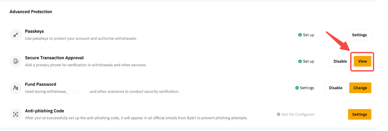Click the Fund Password title text
Viewport: 388px width, 131px height.
[40, 84]
